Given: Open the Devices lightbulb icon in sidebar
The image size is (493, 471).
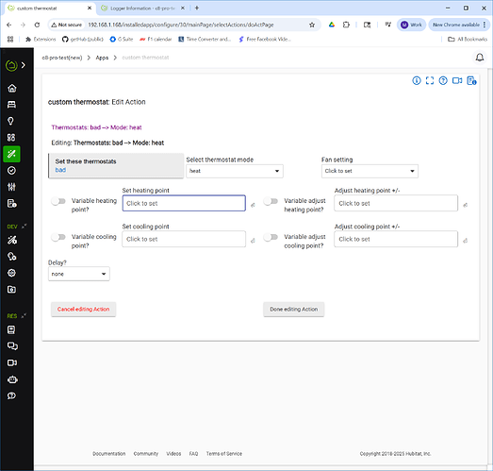Looking at the screenshot, I should [x=11, y=121].
